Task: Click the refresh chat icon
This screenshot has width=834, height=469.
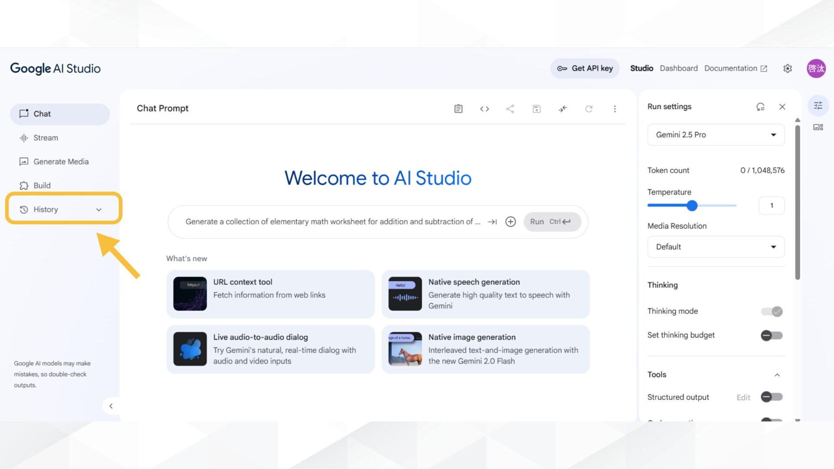Action: [589, 109]
